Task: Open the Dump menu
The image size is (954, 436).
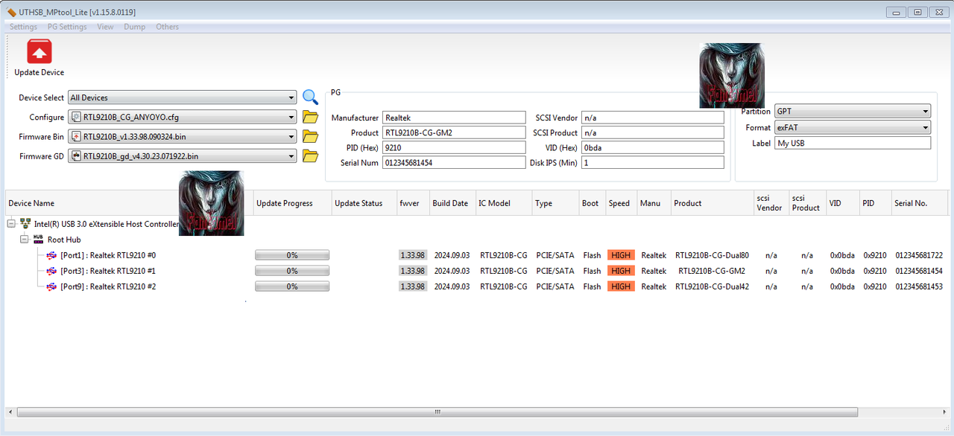Action: point(135,27)
